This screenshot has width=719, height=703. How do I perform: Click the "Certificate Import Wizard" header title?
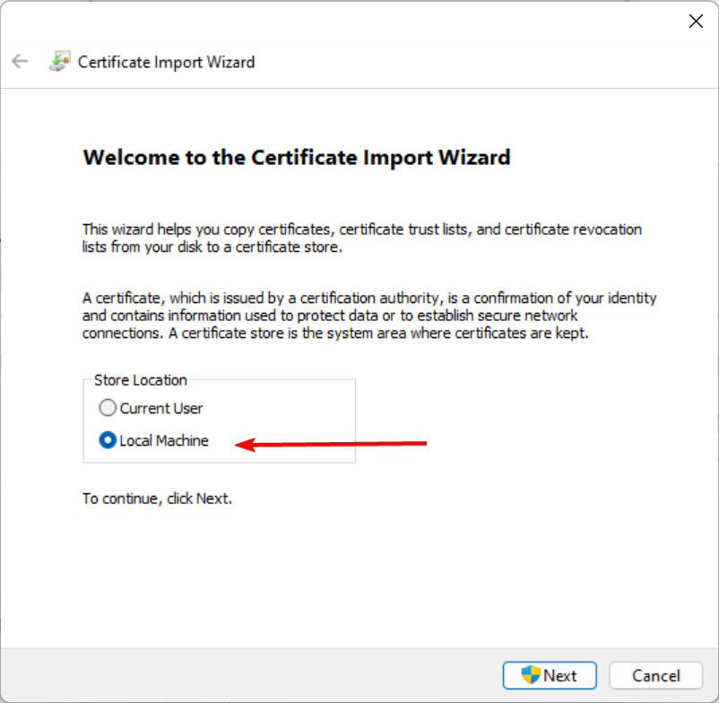[166, 62]
